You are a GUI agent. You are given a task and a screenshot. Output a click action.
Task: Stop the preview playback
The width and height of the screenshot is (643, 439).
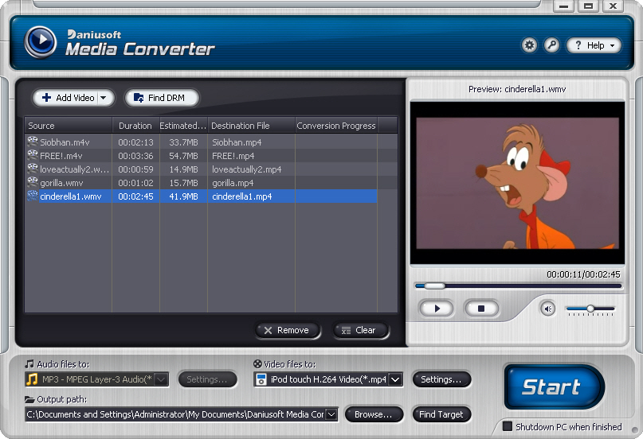pyautogui.click(x=481, y=309)
